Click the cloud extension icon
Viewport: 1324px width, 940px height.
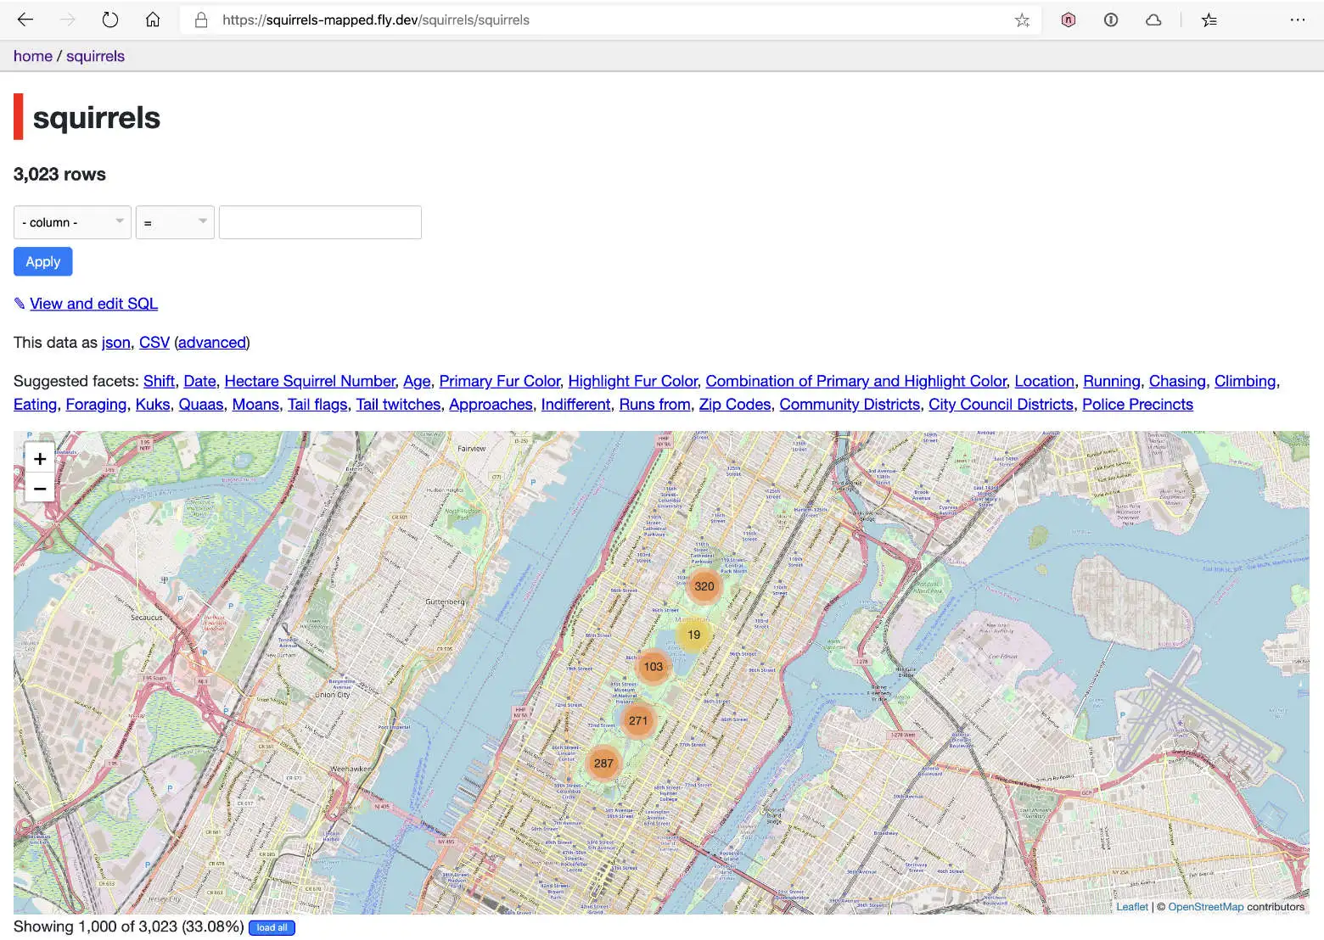click(1153, 20)
